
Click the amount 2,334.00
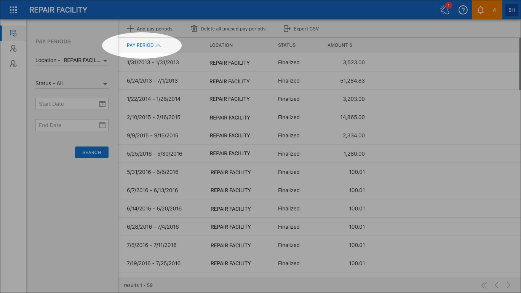coord(354,135)
